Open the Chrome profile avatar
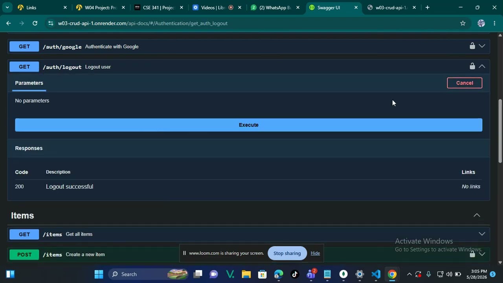The image size is (503, 283). coord(481,23)
